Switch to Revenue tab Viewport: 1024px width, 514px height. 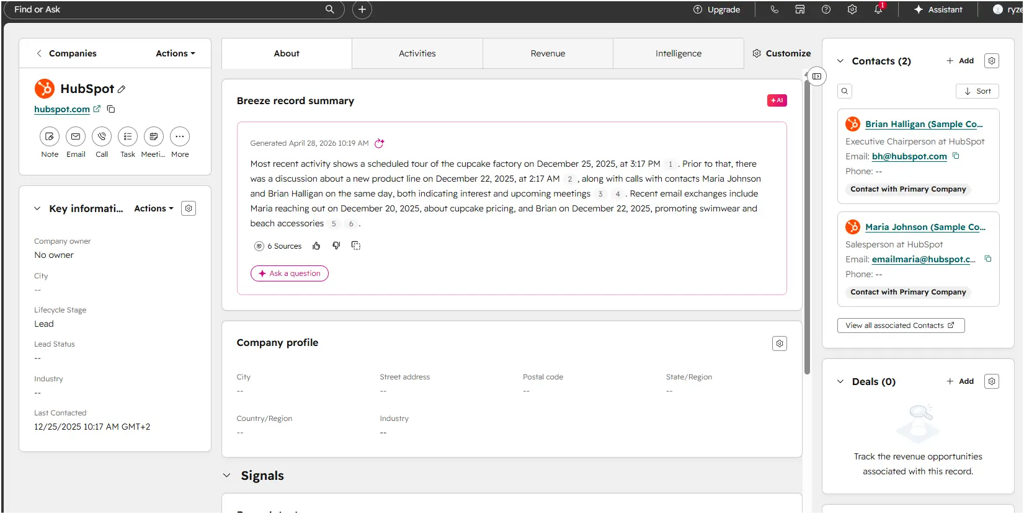pyautogui.click(x=548, y=53)
